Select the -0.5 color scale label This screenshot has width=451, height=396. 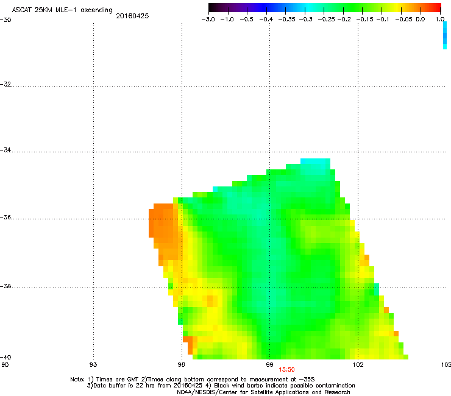point(246,19)
